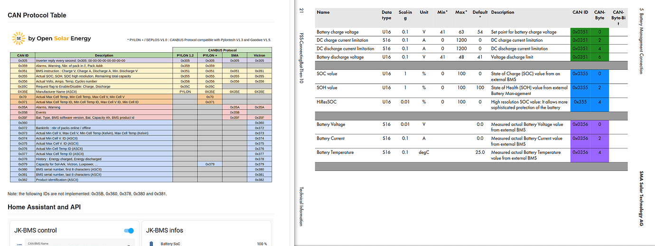Click the blue 0x0355 cell for SOC value
Image resolution: width=655 pixels, height=246 pixels.
pos(580,74)
